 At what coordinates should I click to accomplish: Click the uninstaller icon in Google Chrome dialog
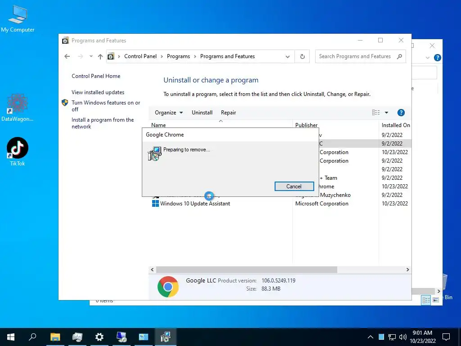point(155,153)
